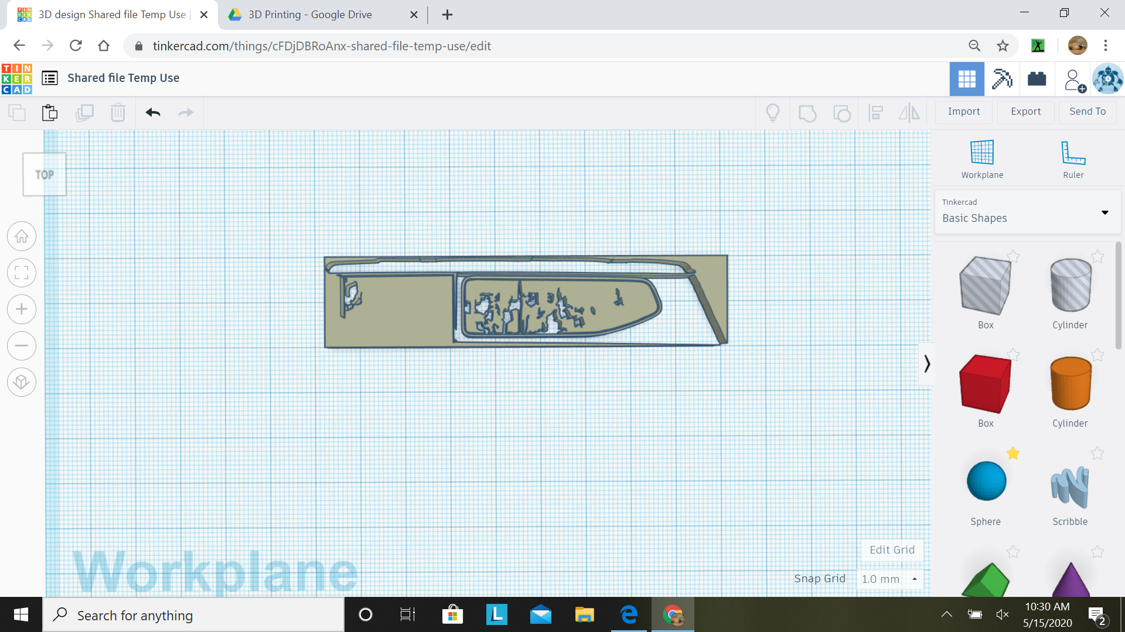Switch to Blocks pickaxe mode
The width and height of the screenshot is (1125, 632).
pyautogui.click(x=1001, y=79)
